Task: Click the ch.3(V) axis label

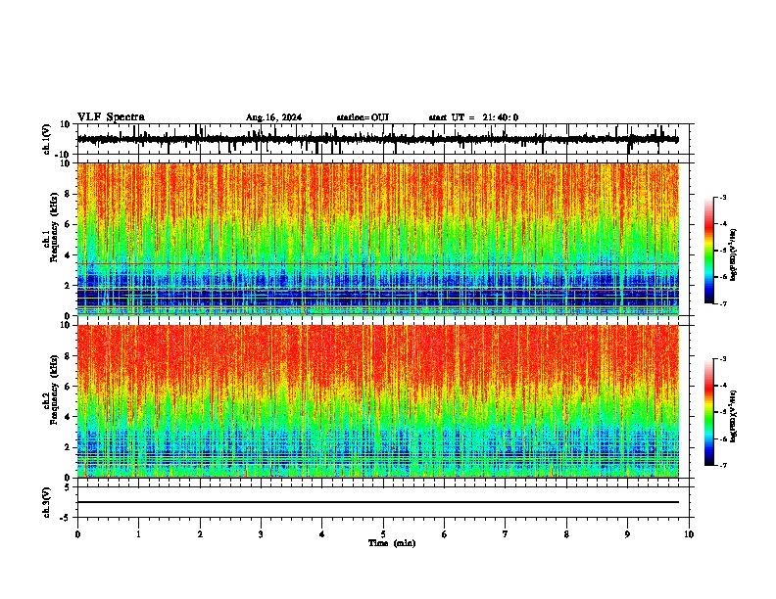Action: (46, 502)
